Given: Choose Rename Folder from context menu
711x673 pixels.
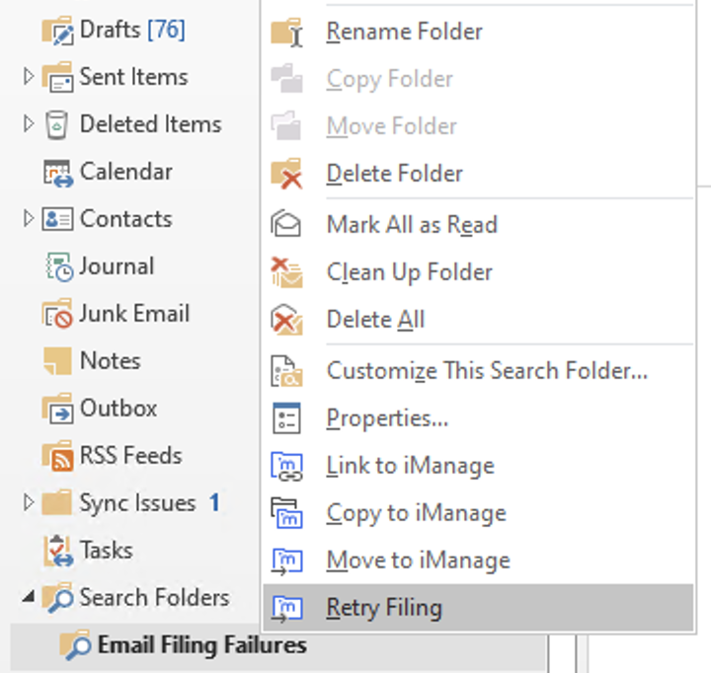Looking at the screenshot, I should (x=404, y=32).
